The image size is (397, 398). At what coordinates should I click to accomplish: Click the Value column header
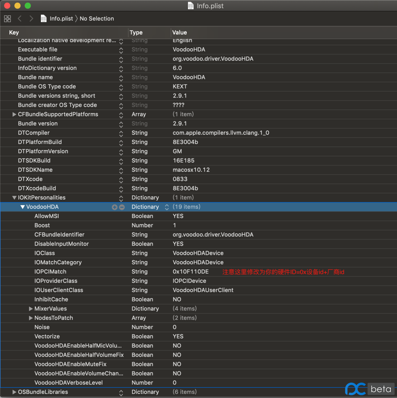point(180,32)
